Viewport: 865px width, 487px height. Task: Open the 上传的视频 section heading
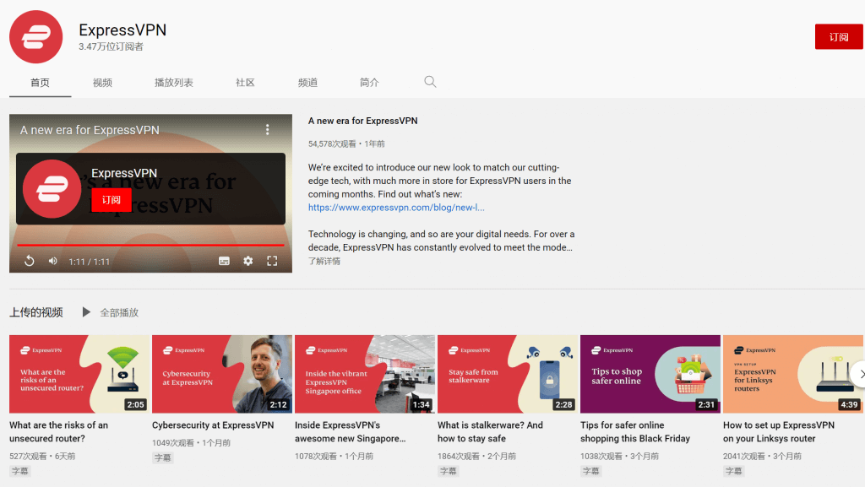point(35,312)
